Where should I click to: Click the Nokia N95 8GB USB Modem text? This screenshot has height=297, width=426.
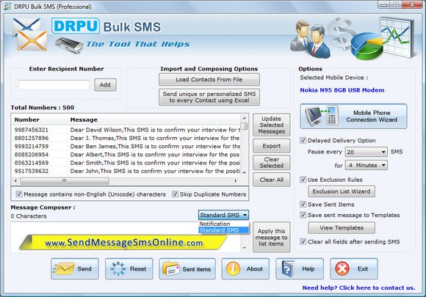tap(342, 90)
